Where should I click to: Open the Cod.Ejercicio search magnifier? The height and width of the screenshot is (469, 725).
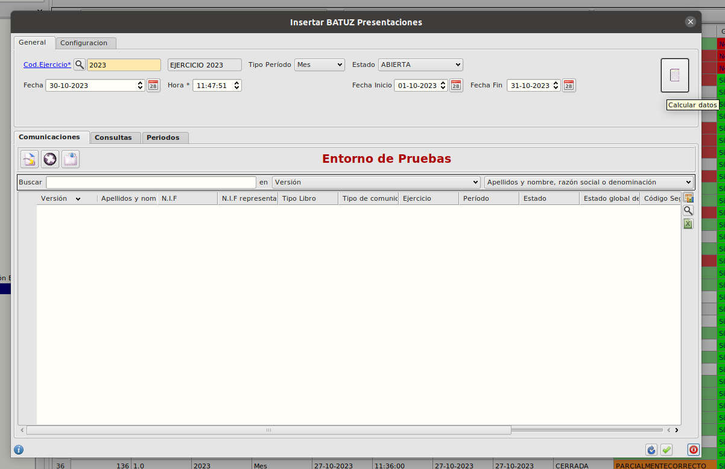pos(80,65)
